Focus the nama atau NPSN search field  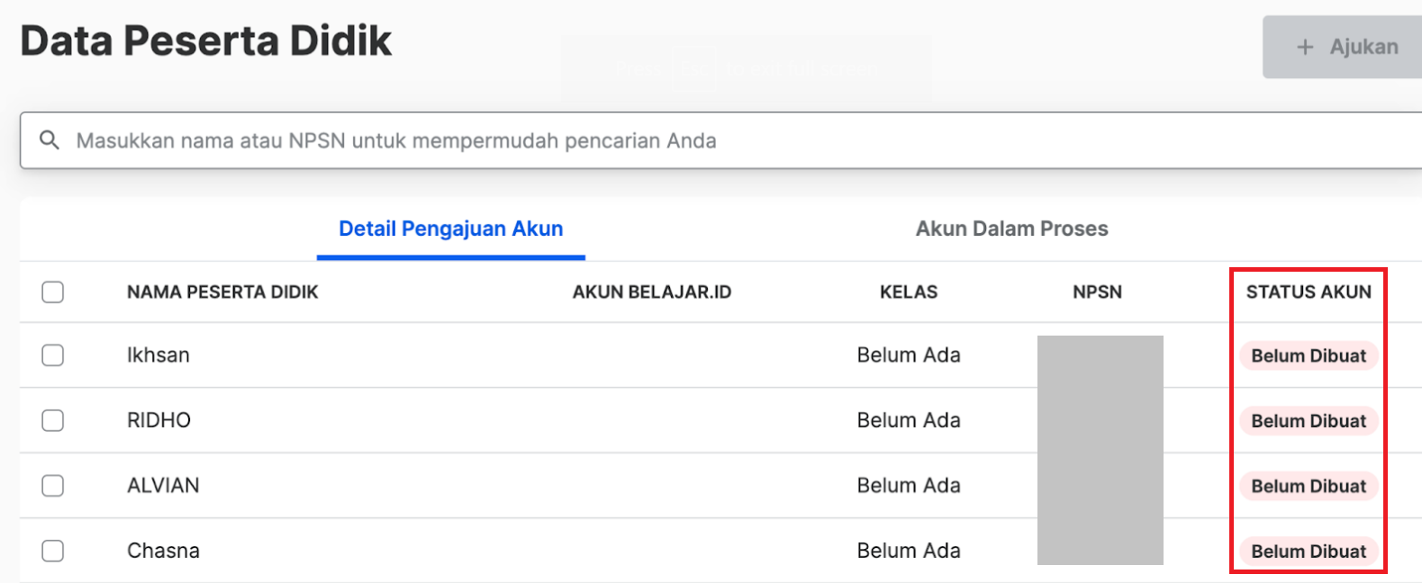click(720, 140)
